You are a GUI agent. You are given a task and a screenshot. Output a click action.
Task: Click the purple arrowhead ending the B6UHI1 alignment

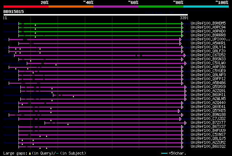[x=186, y=95]
